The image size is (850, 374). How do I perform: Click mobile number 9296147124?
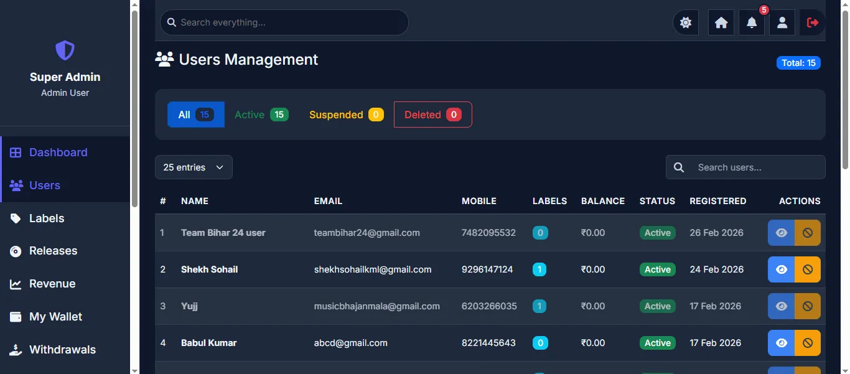click(487, 269)
